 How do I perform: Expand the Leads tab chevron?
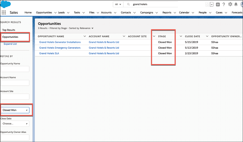point(68,13)
